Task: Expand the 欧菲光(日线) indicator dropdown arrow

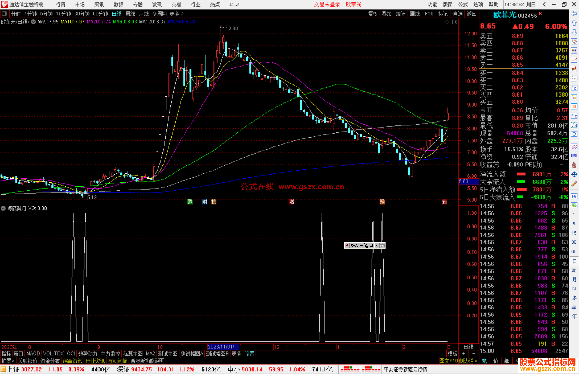Action: (x=33, y=22)
